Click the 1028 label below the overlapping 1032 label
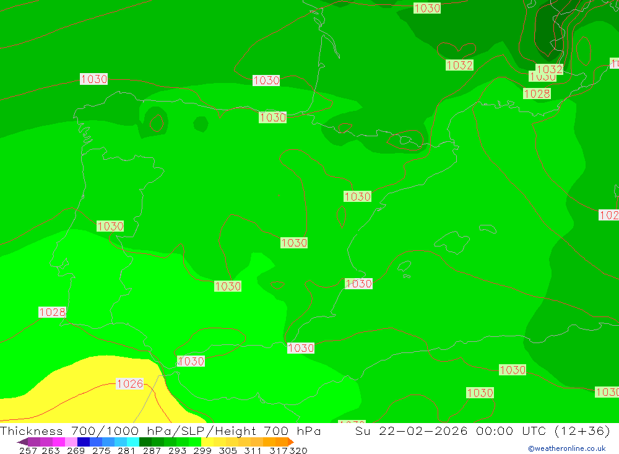Viewport: 619px width, 454px height. [x=537, y=94]
